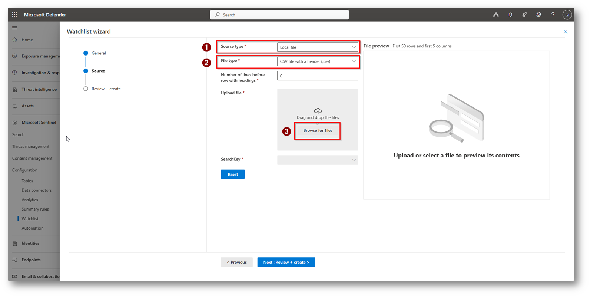This screenshot has height=297, width=590.
Task: Open the SearchKey dropdown
Action: coord(318,160)
